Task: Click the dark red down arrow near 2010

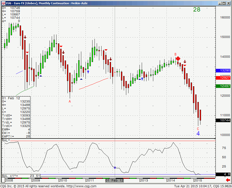Action: pos(63,52)
